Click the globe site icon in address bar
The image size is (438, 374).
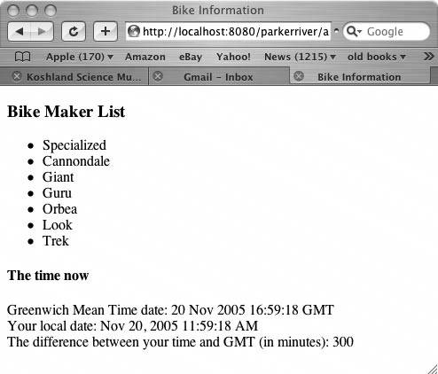coord(134,31)
